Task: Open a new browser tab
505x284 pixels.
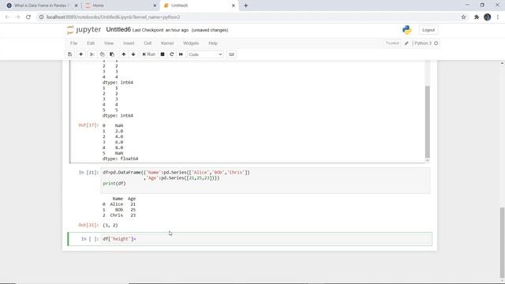Action: coord(245,6)
